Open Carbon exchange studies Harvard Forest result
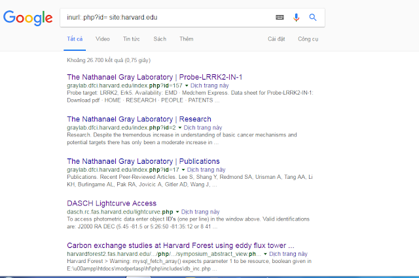The width and height of the screenshot is (419, 278). point(181,245)
